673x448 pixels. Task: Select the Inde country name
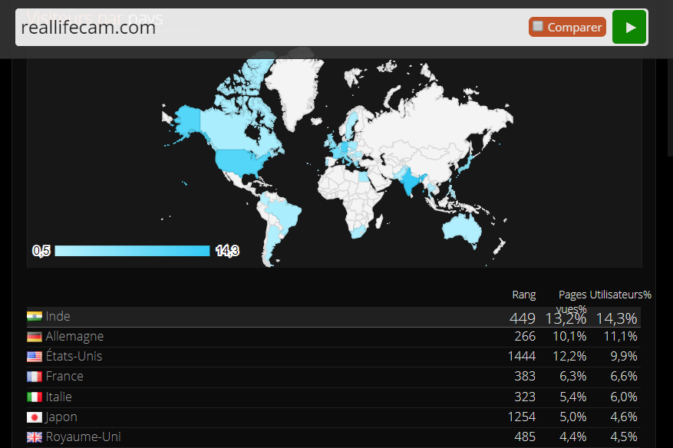(x=58, y=316)
